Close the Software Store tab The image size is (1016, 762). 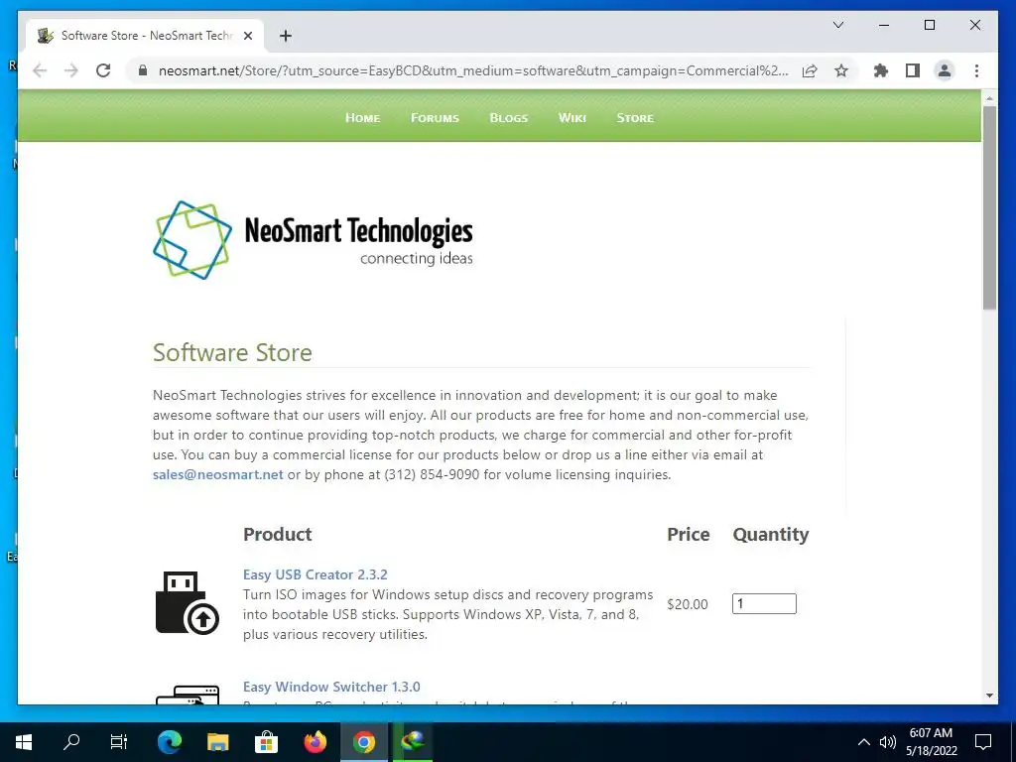(x=247, y=36)
